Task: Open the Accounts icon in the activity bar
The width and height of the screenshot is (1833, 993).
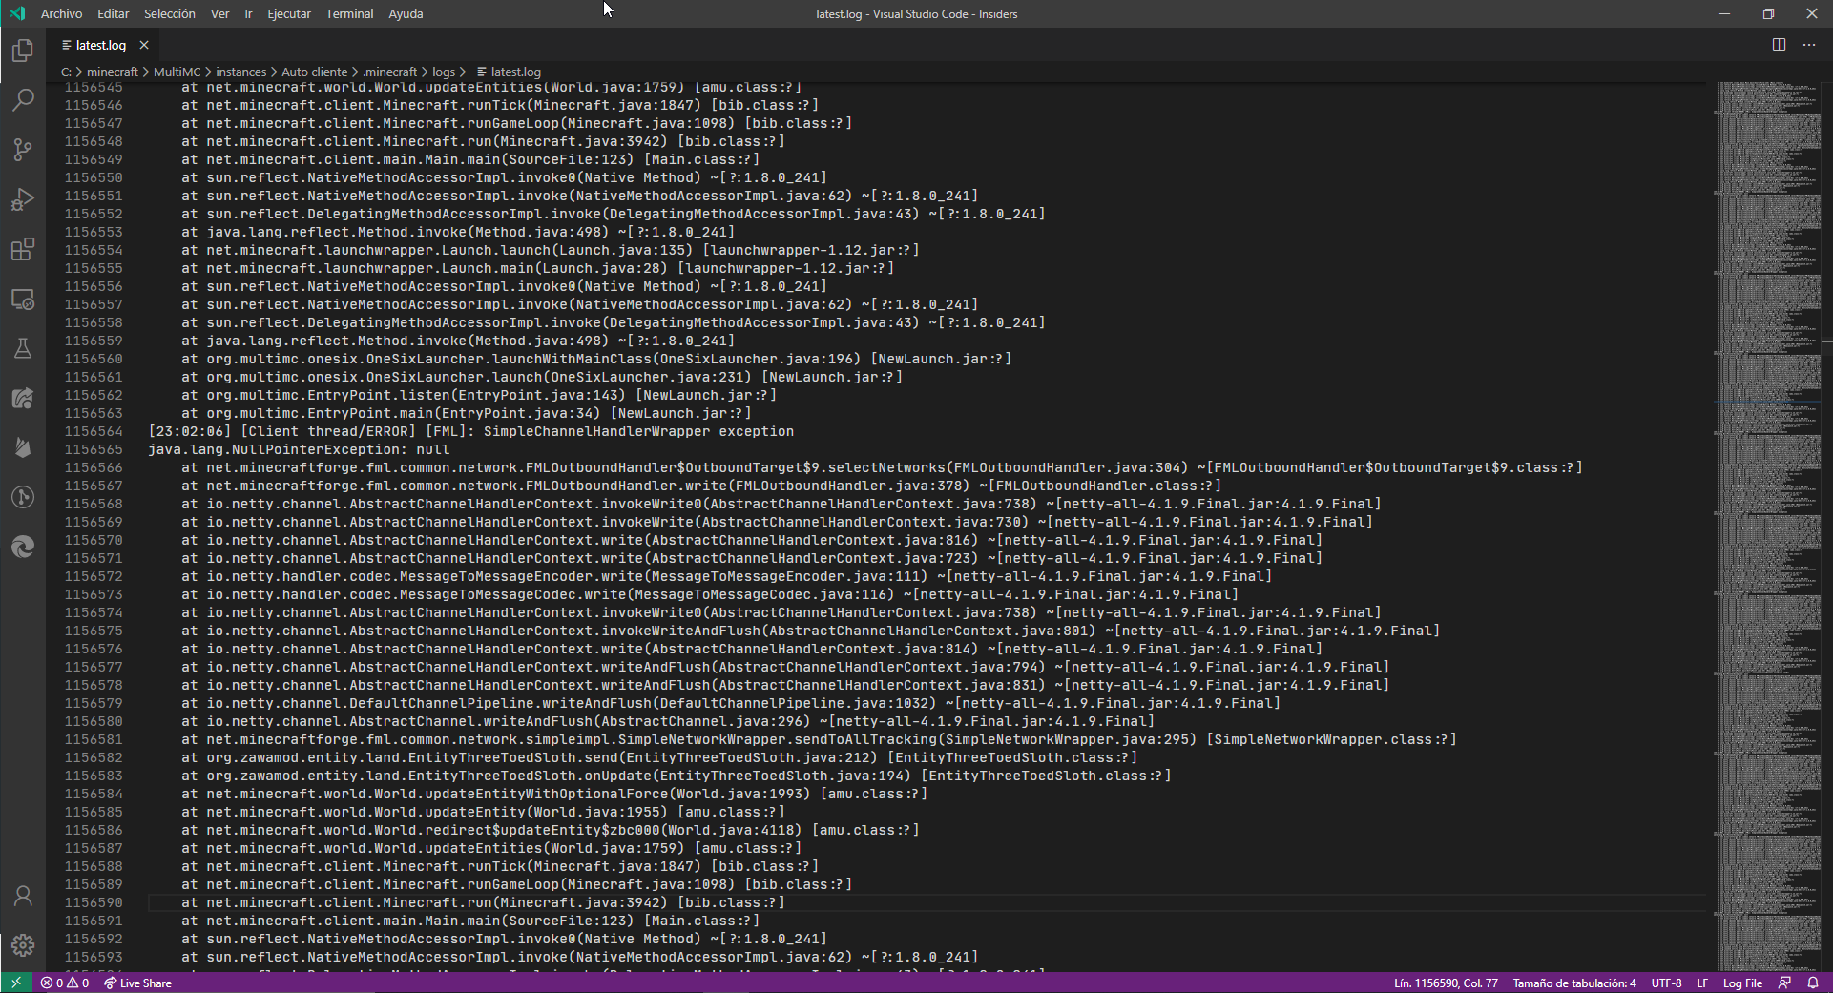Action: (23, 895)
